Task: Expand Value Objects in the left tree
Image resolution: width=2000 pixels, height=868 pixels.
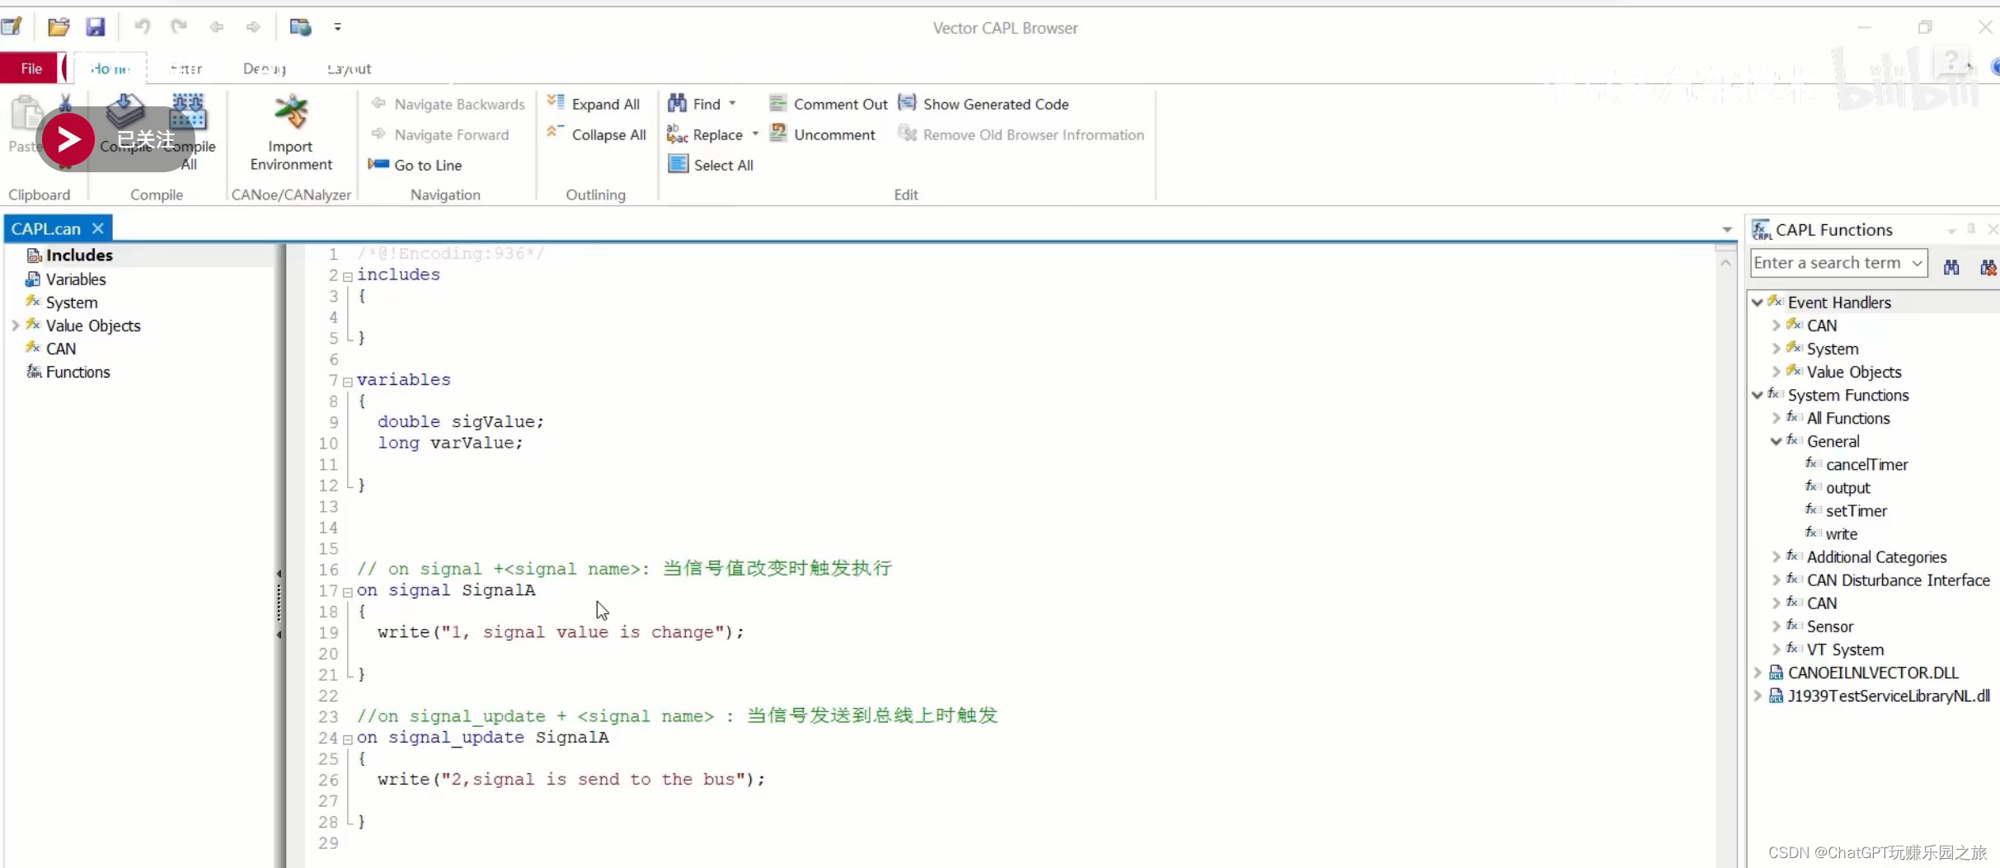Action: click(15, 326)
